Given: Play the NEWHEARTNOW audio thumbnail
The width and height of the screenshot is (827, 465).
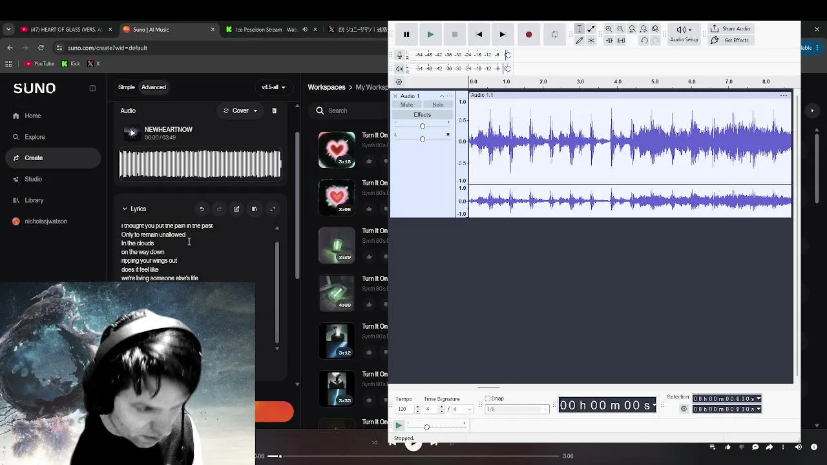Looking at the screenshot, I should (x=132, y=133).
